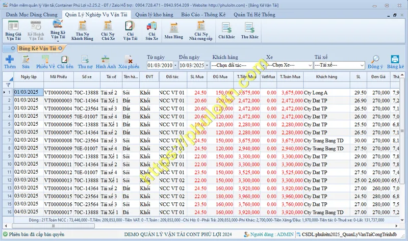Screen dimensions: 408x241
Task: Select cell VT00000017
Action: (x=59, y=212)
